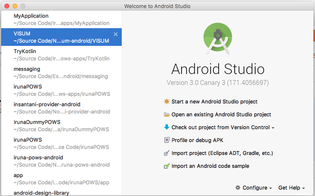This screenshot has width=315, height=196.
Task: Open an existing Android Studio project
Action: (221, 115)
